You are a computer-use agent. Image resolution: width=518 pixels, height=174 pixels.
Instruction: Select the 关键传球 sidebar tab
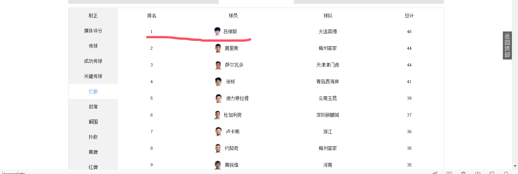[93, 76]
